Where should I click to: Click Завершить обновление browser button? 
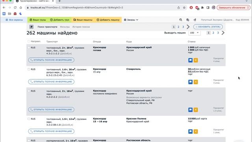[x=233, y=7]
